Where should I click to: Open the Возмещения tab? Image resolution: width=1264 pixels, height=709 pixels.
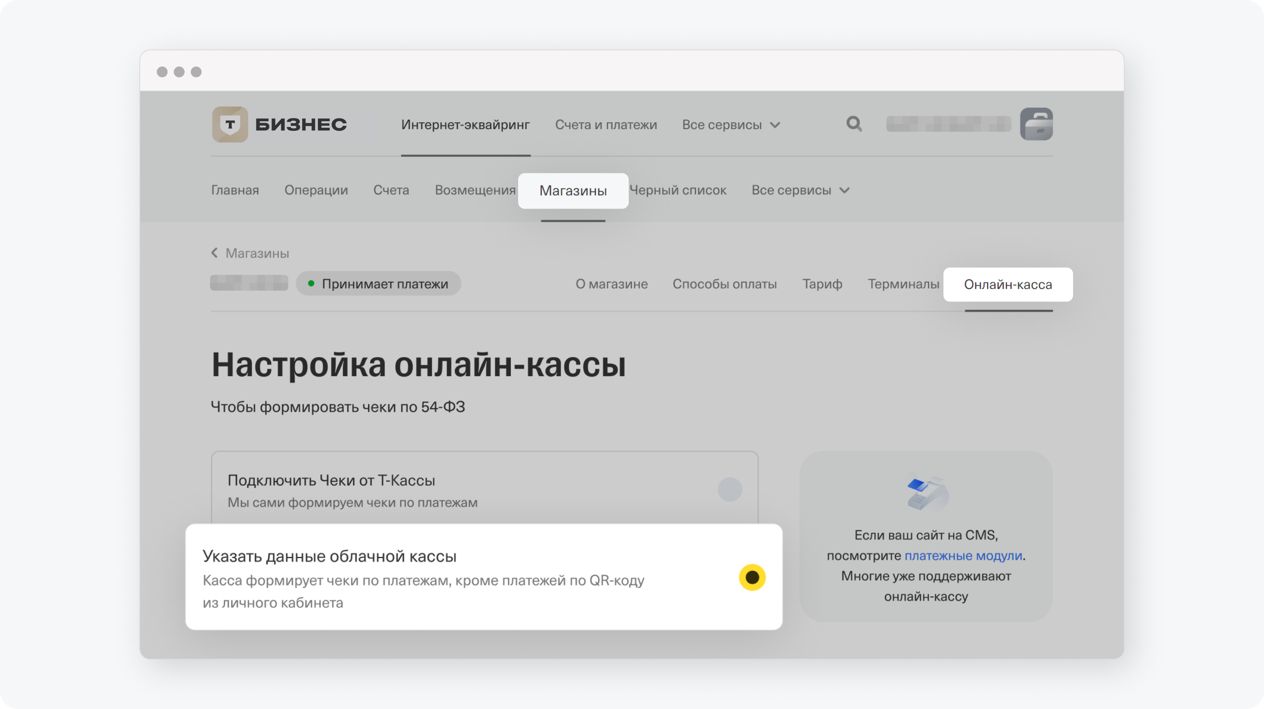475,190
